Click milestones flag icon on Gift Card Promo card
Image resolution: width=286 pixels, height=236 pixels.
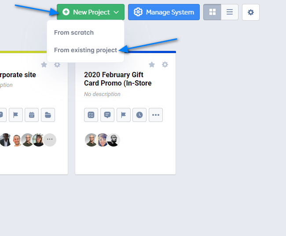[x=123, y=115]
